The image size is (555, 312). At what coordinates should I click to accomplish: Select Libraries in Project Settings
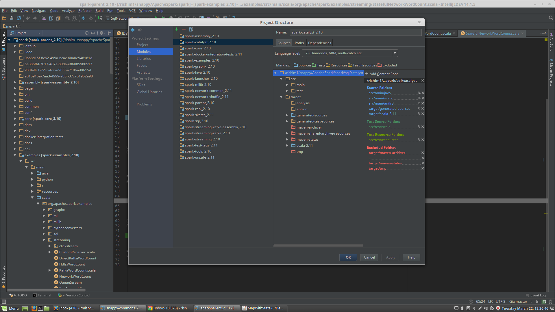pyautogui.click(x=144, y=59)
